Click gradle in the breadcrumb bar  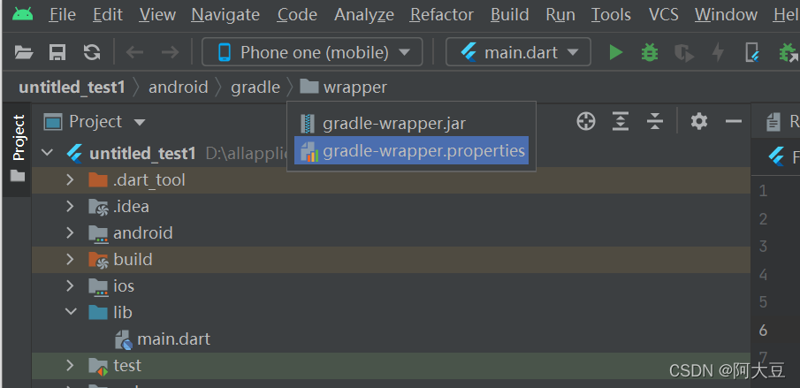tap(255, 87)
